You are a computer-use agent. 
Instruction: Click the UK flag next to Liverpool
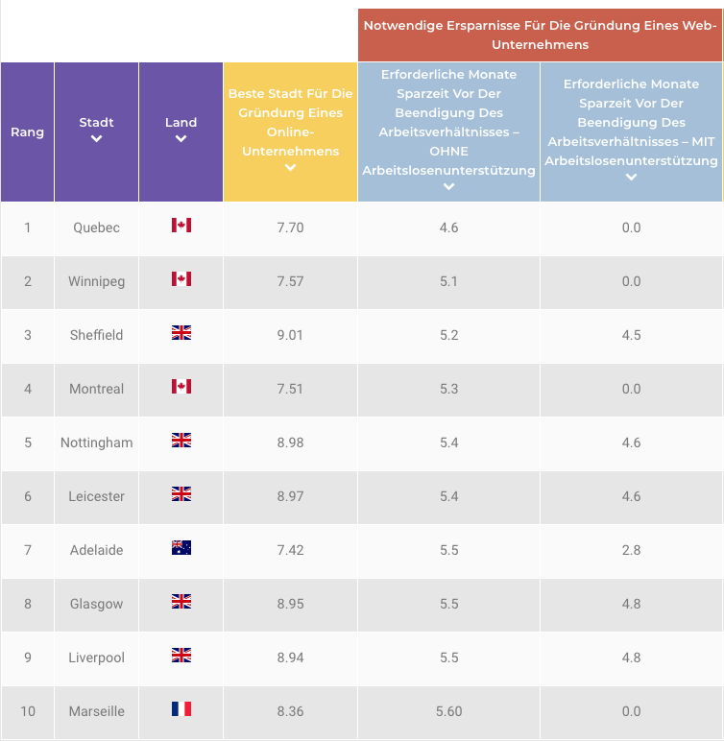181,656
